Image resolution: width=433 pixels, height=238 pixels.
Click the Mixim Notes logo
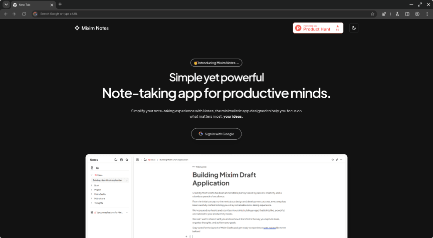coord(91,28)
